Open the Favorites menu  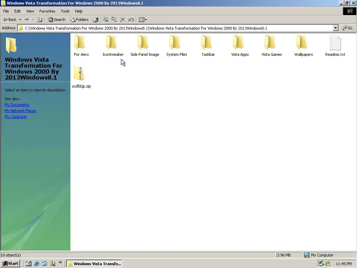click(x=47, y=11)
